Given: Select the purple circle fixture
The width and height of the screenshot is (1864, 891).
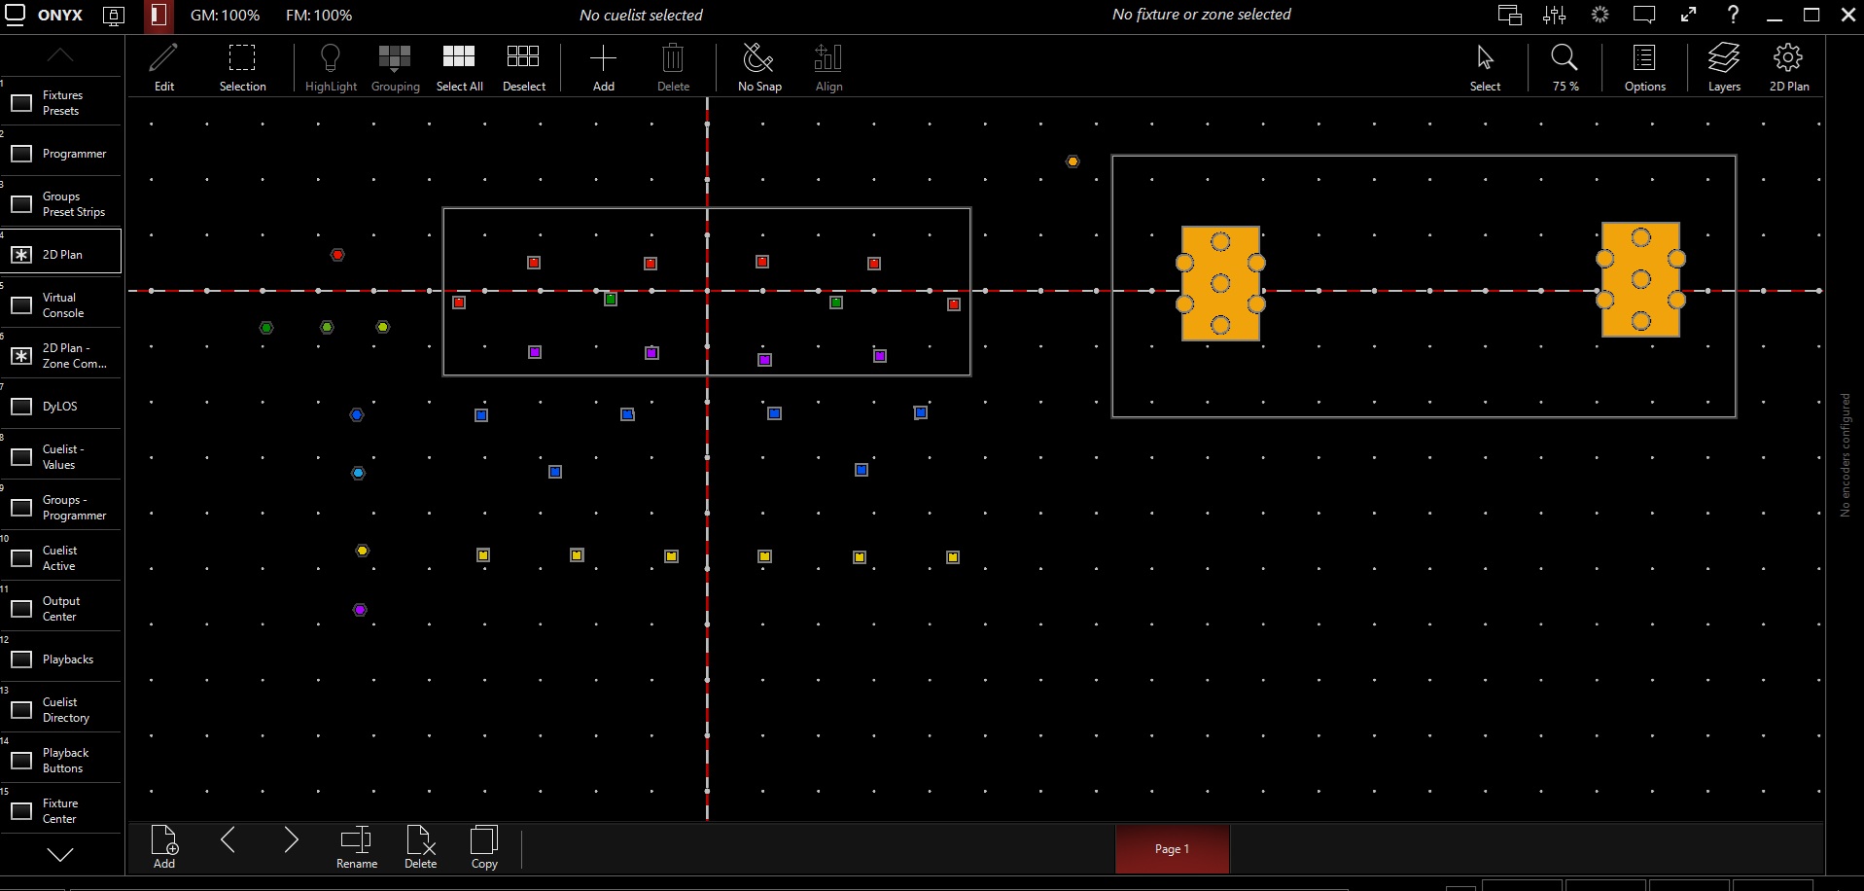Looking at the screenshot, I should pos(360,610).
